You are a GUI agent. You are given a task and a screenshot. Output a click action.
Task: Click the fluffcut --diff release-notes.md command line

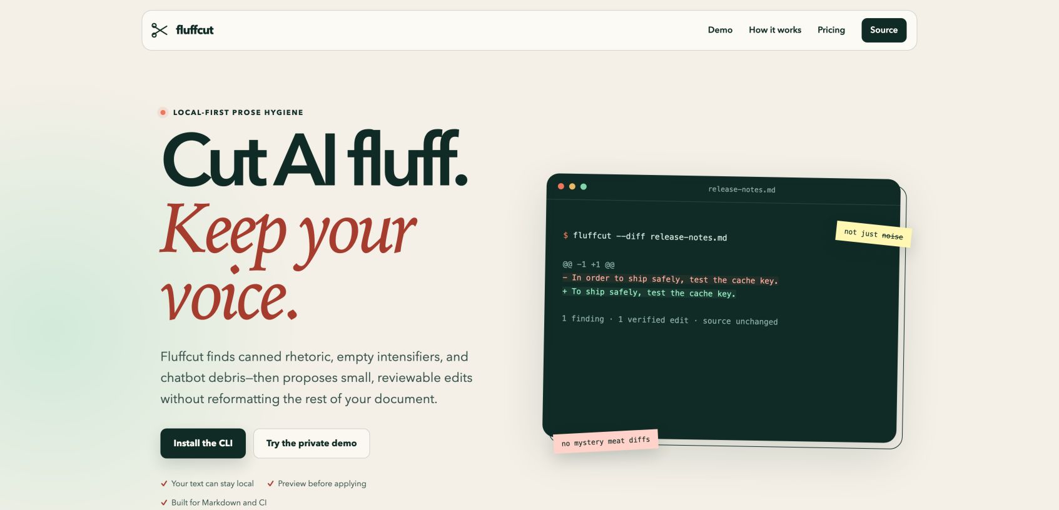click(645, 236)
